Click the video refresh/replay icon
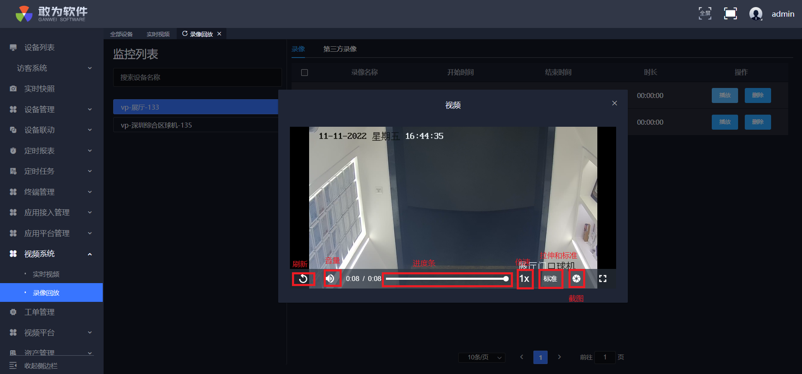The width and height of the screenshot is (802, 374). pos(303,279)
